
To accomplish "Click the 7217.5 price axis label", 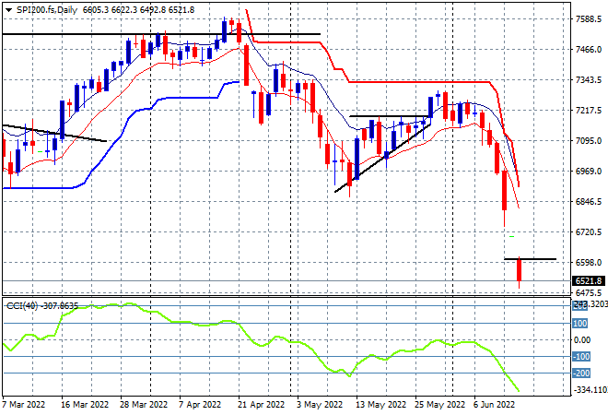I will 589,111.
